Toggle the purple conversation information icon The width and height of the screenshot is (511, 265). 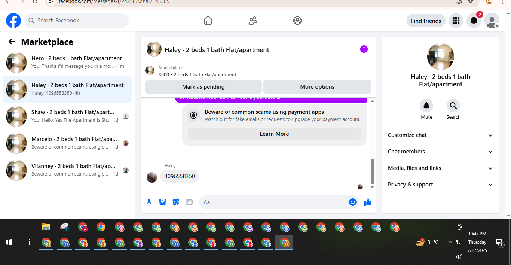pyautogui.click(x=364, y=49)
